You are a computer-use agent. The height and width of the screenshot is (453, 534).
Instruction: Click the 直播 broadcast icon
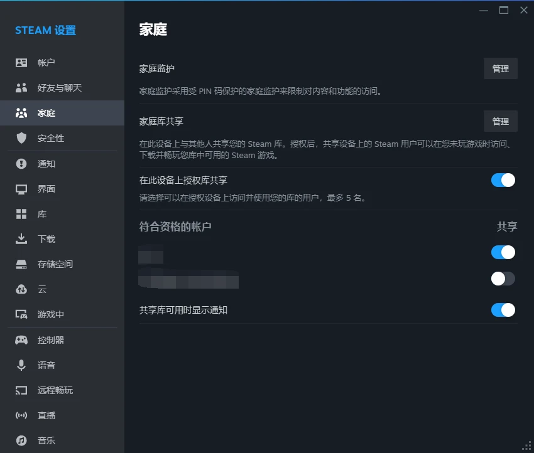point(21,415)
